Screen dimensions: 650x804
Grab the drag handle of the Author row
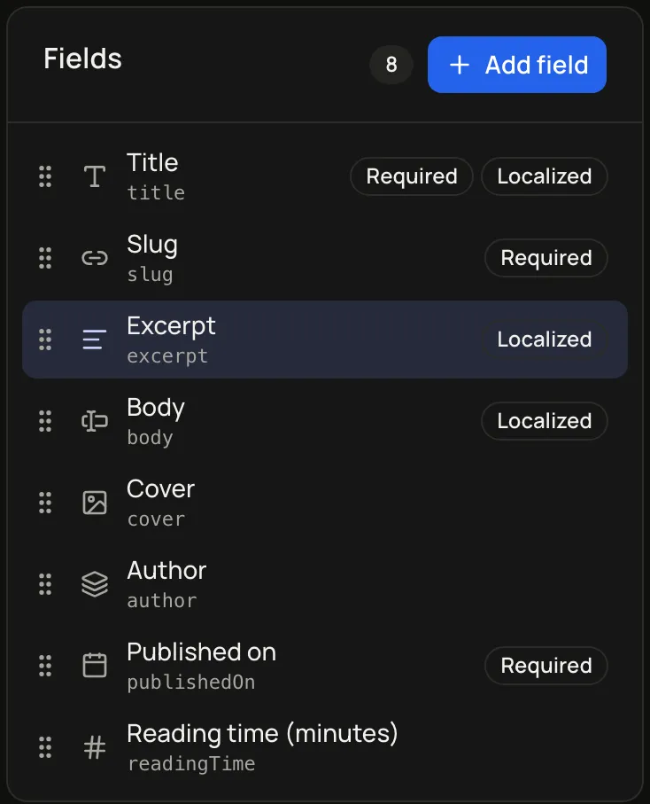45,584
